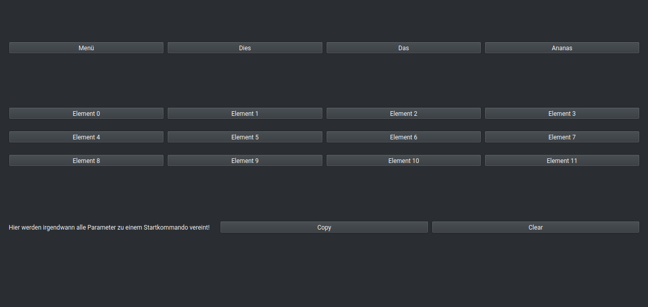The height and width of the screenshot is (307, 648).
Task: Choose the Element 5 button
Action: click(x=245, y=137)
